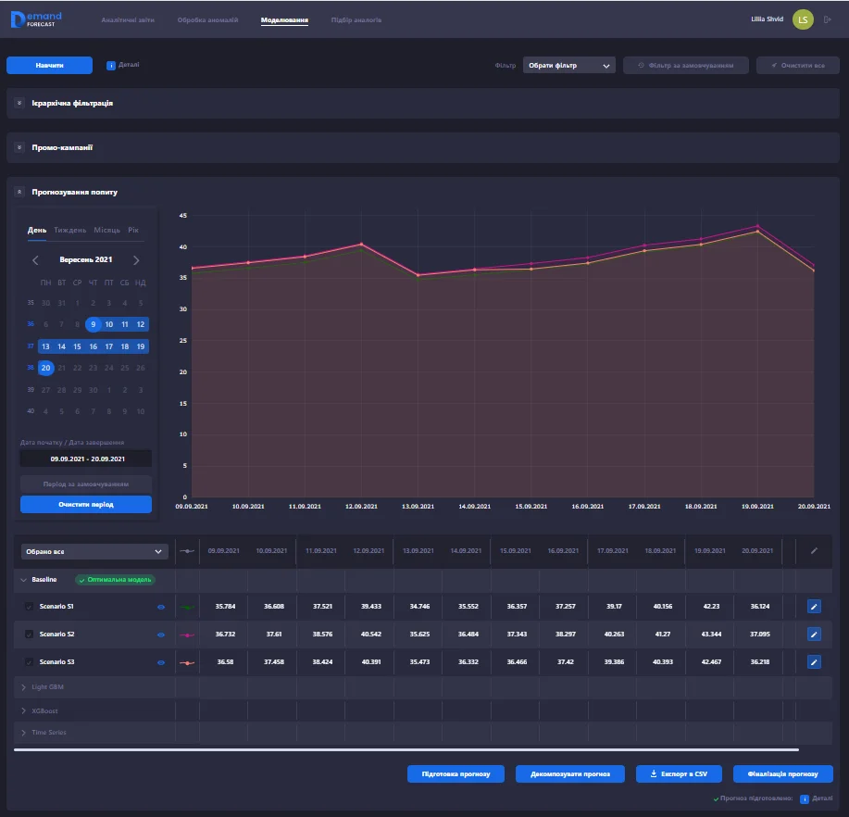This screenshot has width=849, height=817.
Task: Expand the Light GBM model group
Action: coord(22,687)
